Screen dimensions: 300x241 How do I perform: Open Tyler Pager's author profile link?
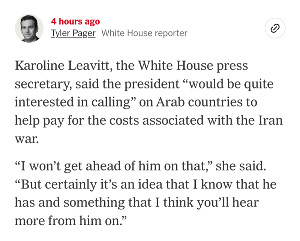pyautogui.click(x=73, y=33)
